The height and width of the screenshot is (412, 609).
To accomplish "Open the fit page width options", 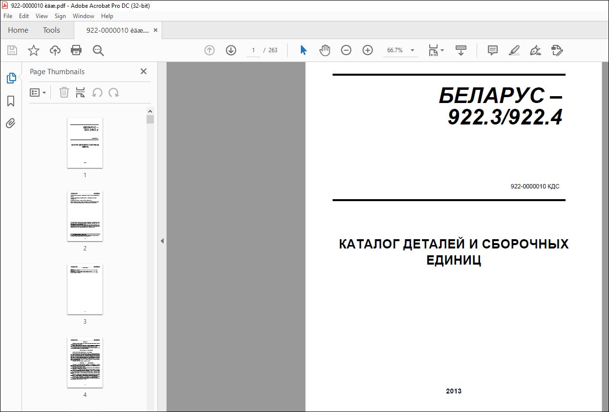I will pyautogui.click(x=436, y=50).
